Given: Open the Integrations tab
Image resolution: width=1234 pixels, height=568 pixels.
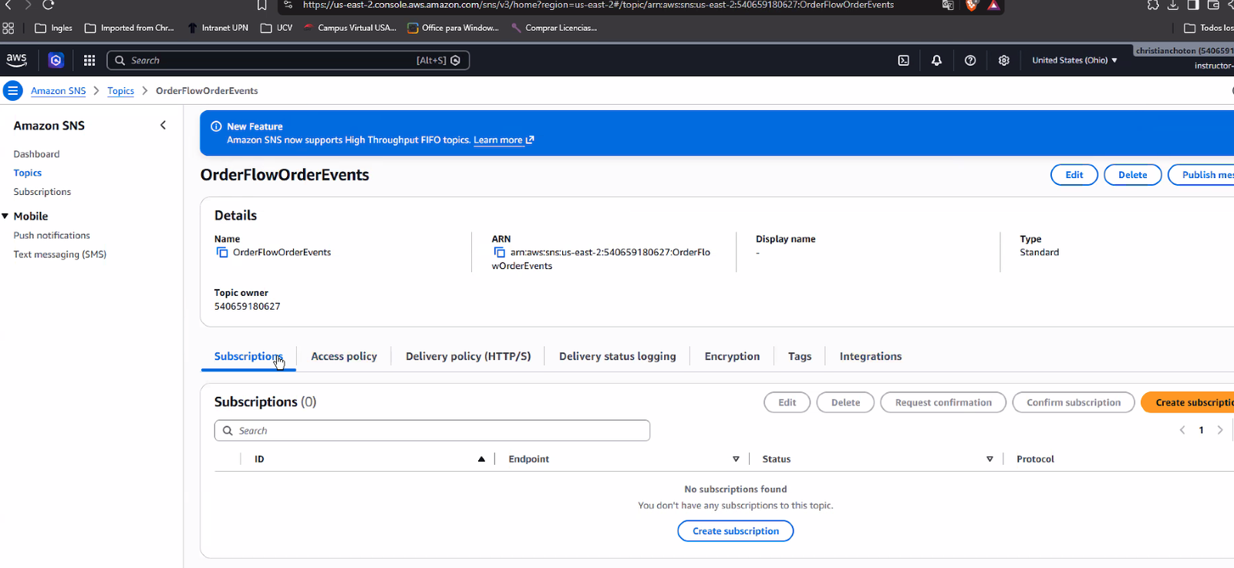Looking at the screenshot, I should point(870,356).
